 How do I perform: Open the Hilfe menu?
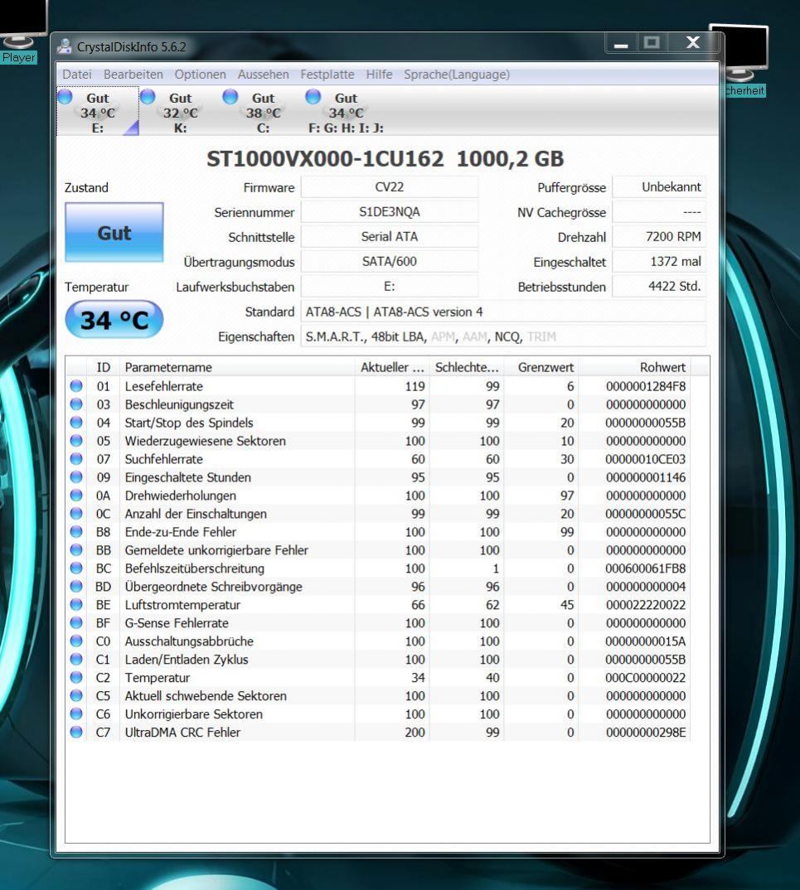pyautogui.click(x=379, y=75)
